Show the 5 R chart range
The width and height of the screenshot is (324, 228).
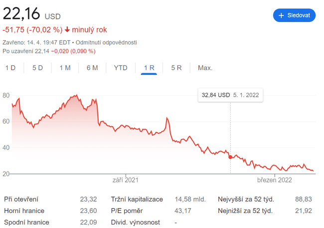(x=176, y=68)
